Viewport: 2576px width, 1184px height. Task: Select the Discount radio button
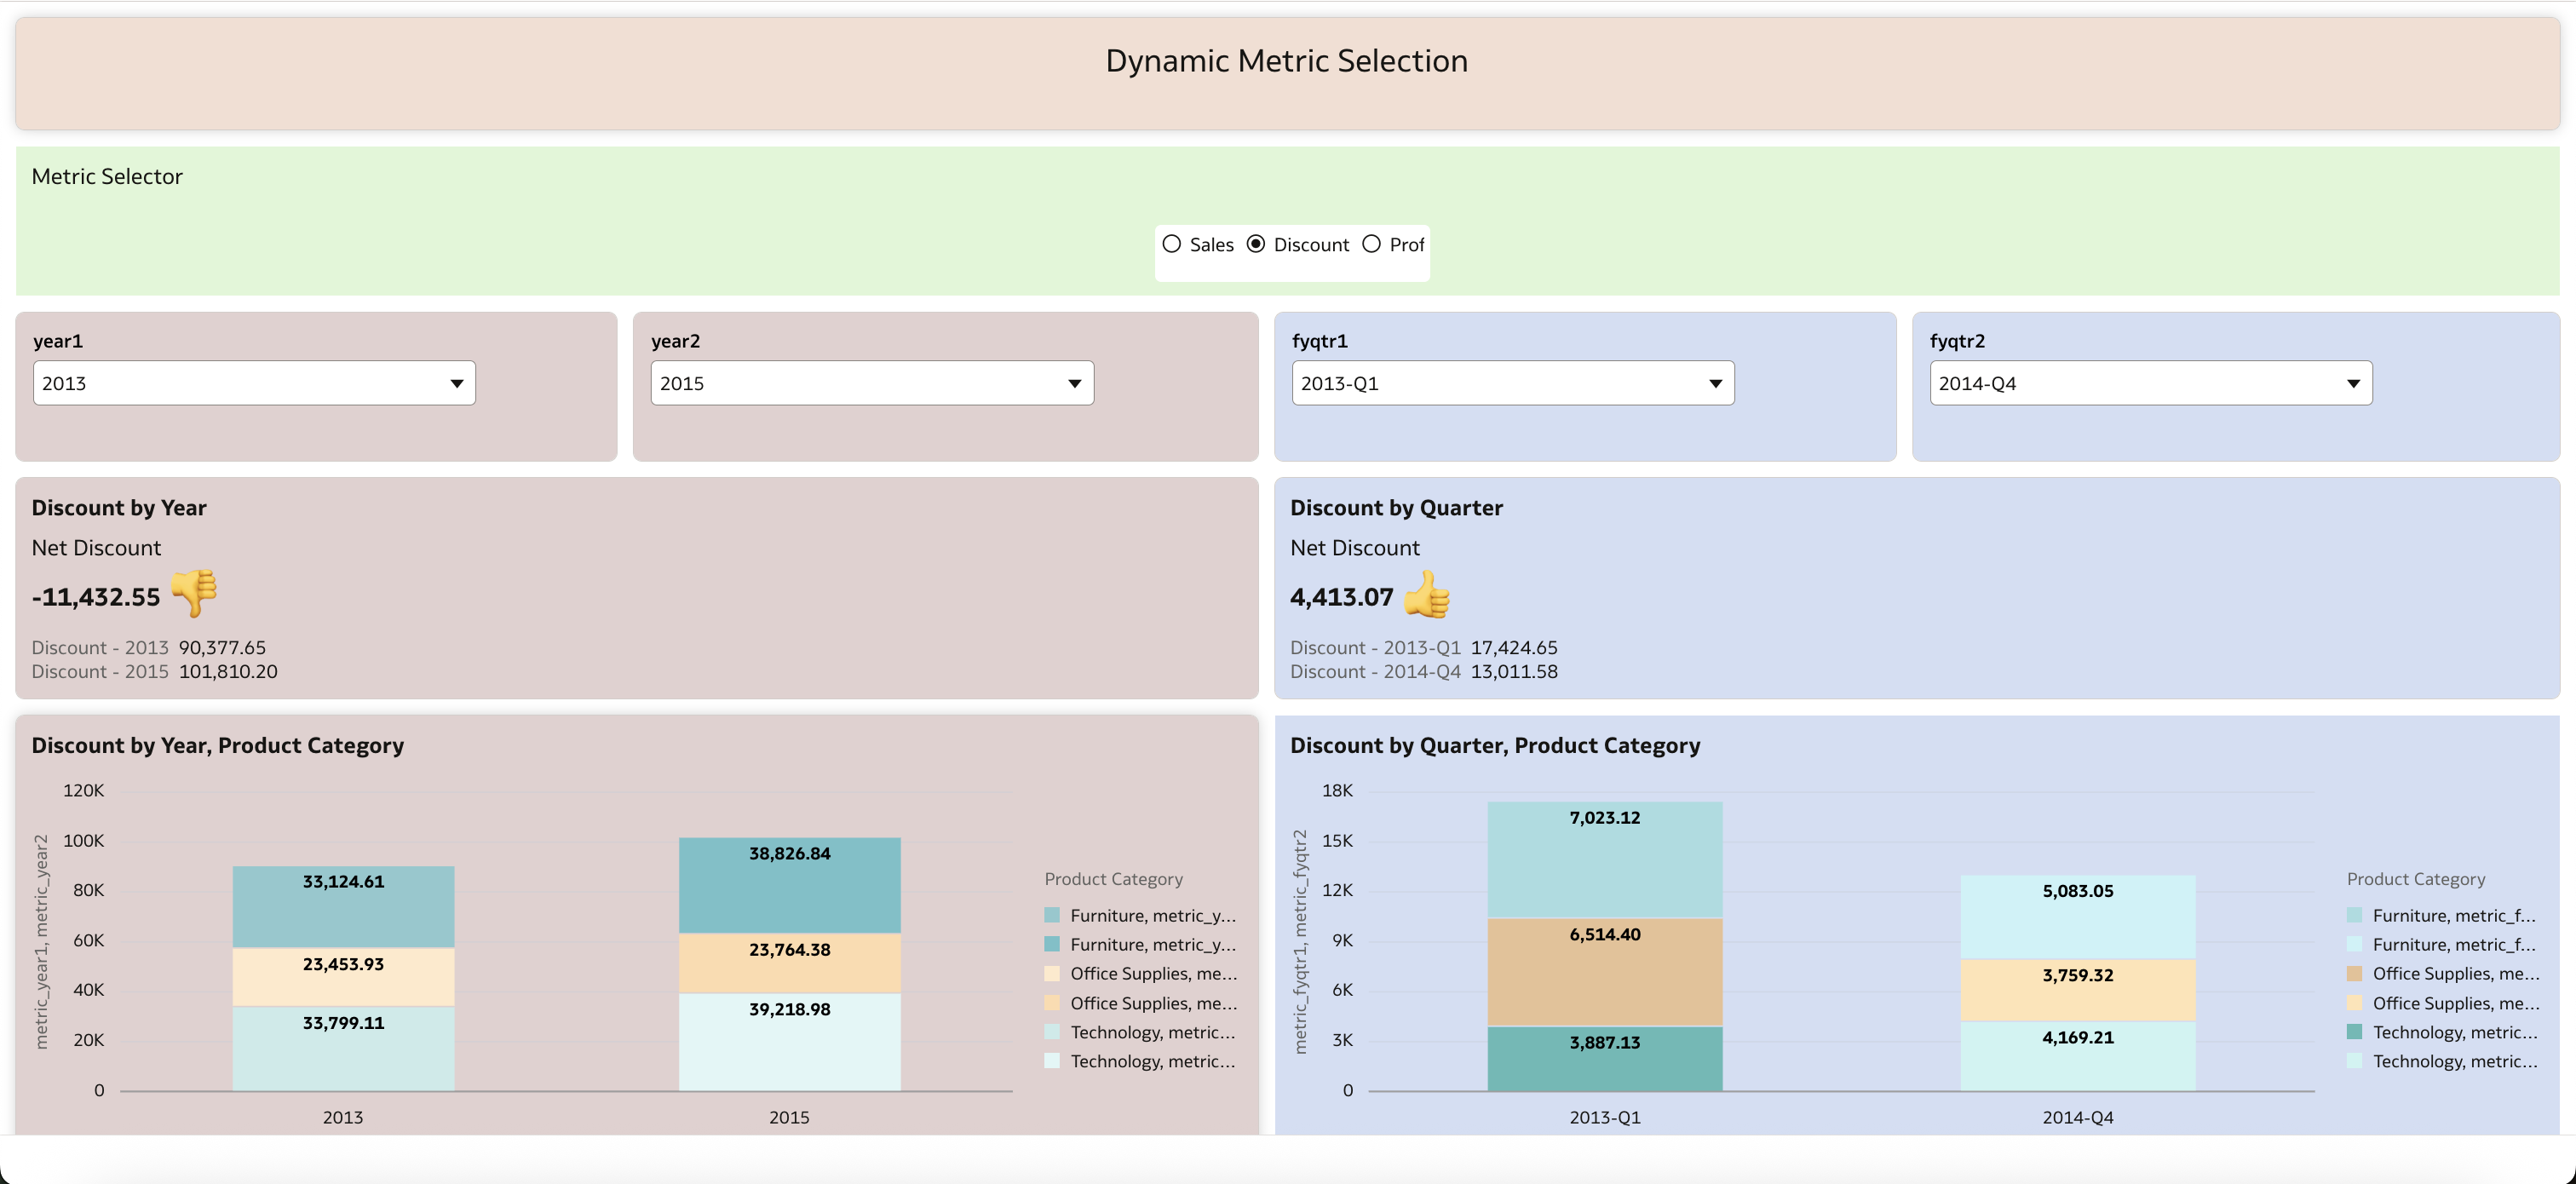click(x=1256, y=243)
